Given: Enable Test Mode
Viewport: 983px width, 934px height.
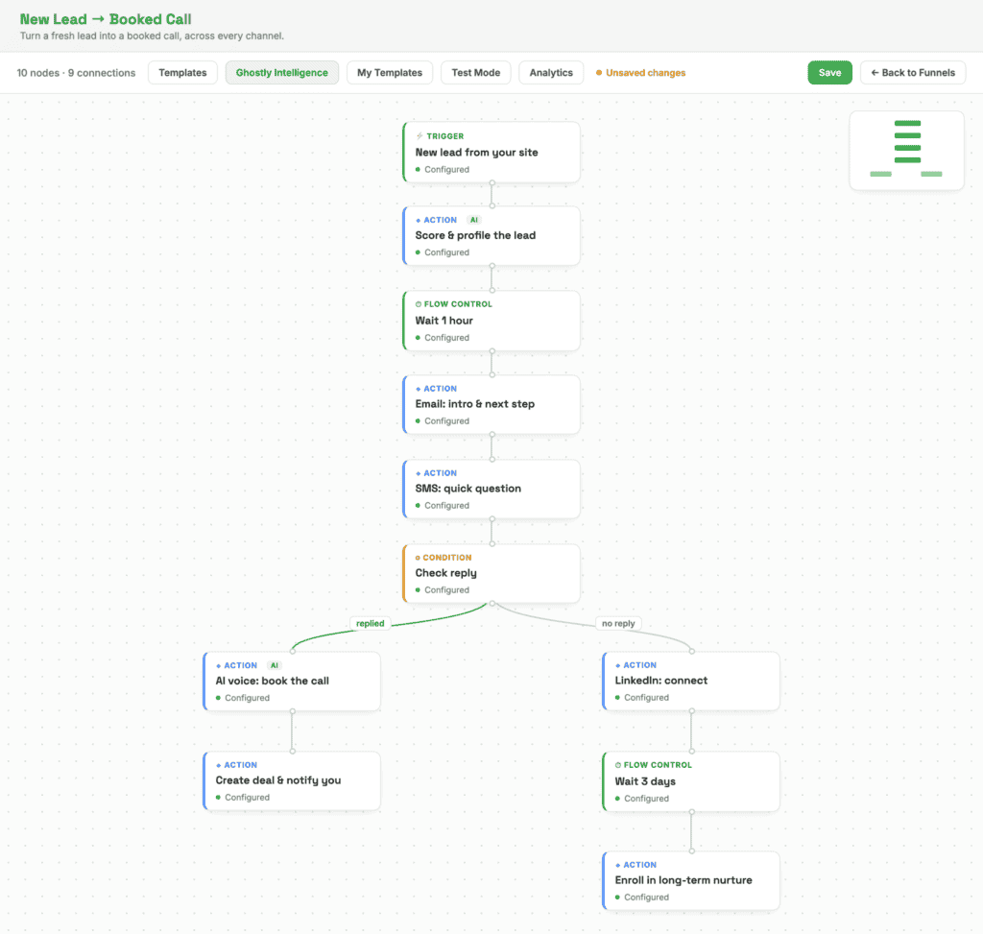Looking at the screenshot, I should (x=476, y=73).
